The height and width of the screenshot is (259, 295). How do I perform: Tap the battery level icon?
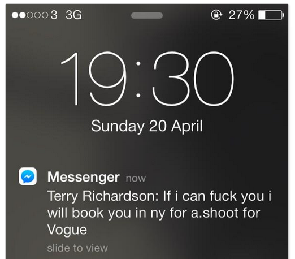pos(271,15)
